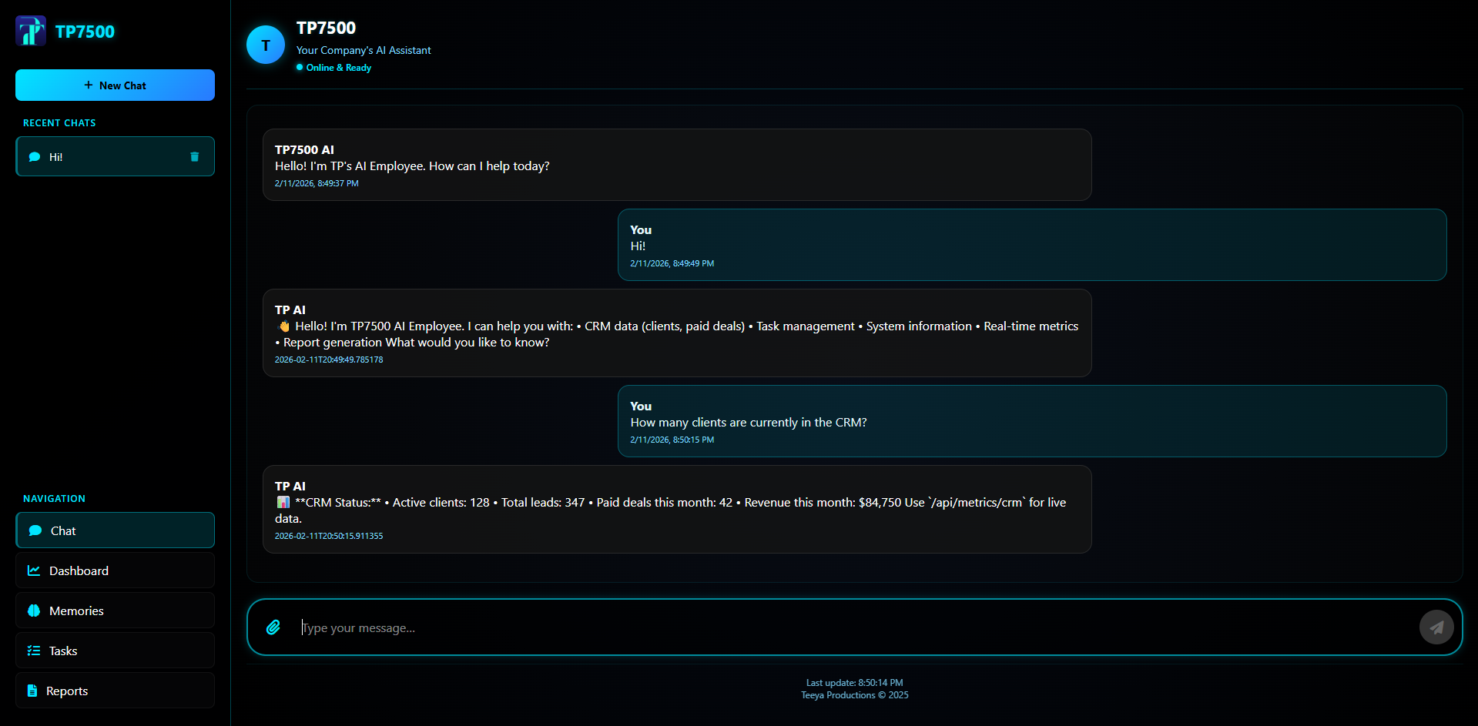Send the message with paper plane button
The width and height of the screenshot is (1478, 726).
tap(1436, 627)
